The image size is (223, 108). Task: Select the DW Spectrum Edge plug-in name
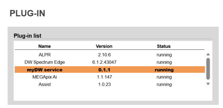pos(44,62)
